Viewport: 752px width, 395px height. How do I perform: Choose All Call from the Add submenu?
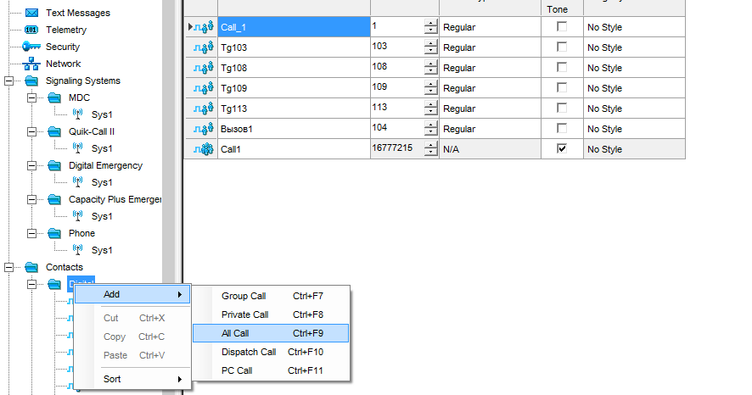click(x=235, y=334)
